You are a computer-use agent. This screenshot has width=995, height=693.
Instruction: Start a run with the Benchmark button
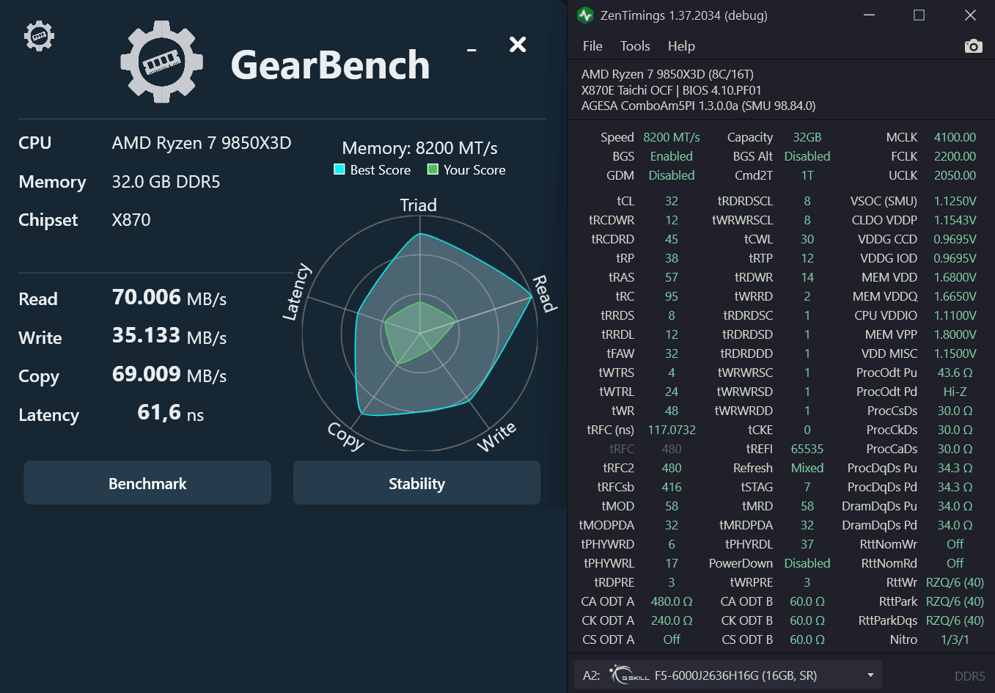147,483
